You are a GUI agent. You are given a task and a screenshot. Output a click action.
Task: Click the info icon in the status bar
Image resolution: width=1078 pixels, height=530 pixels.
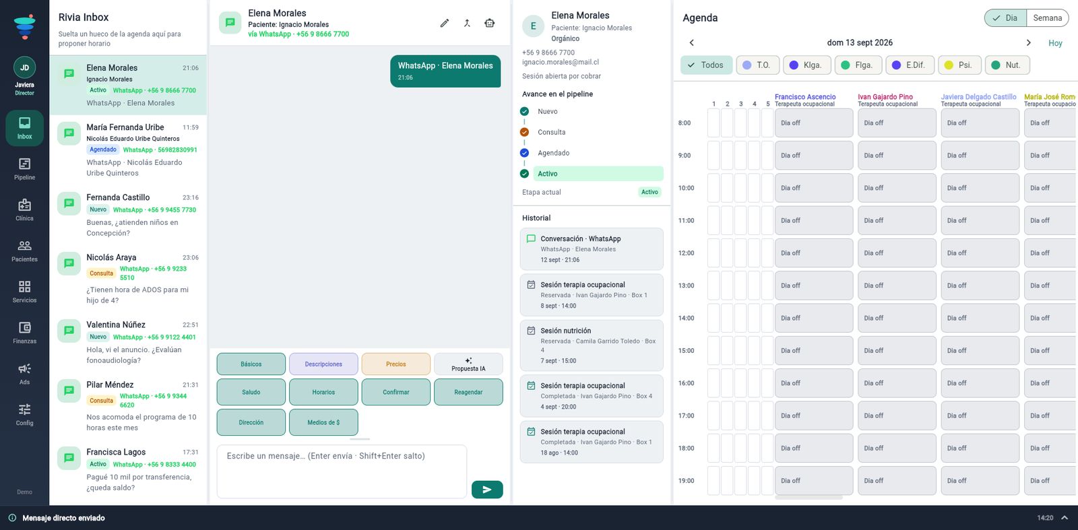[x=12, y=518]
